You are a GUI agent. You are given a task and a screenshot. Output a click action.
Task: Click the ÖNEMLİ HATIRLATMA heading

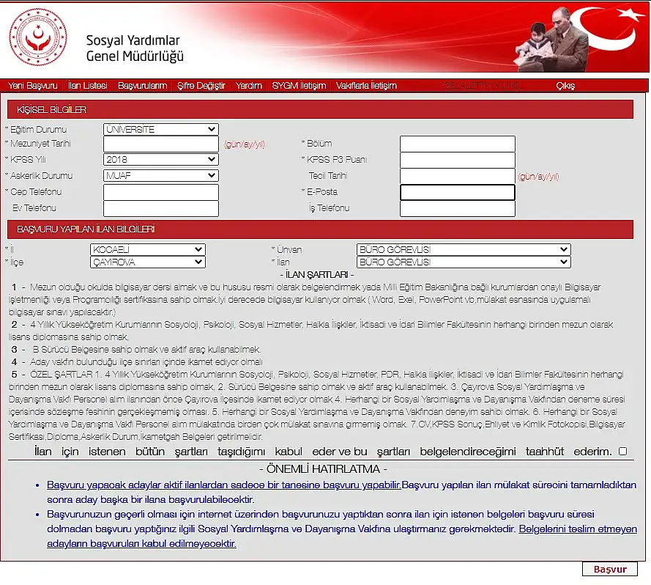(x=323, y=469)
